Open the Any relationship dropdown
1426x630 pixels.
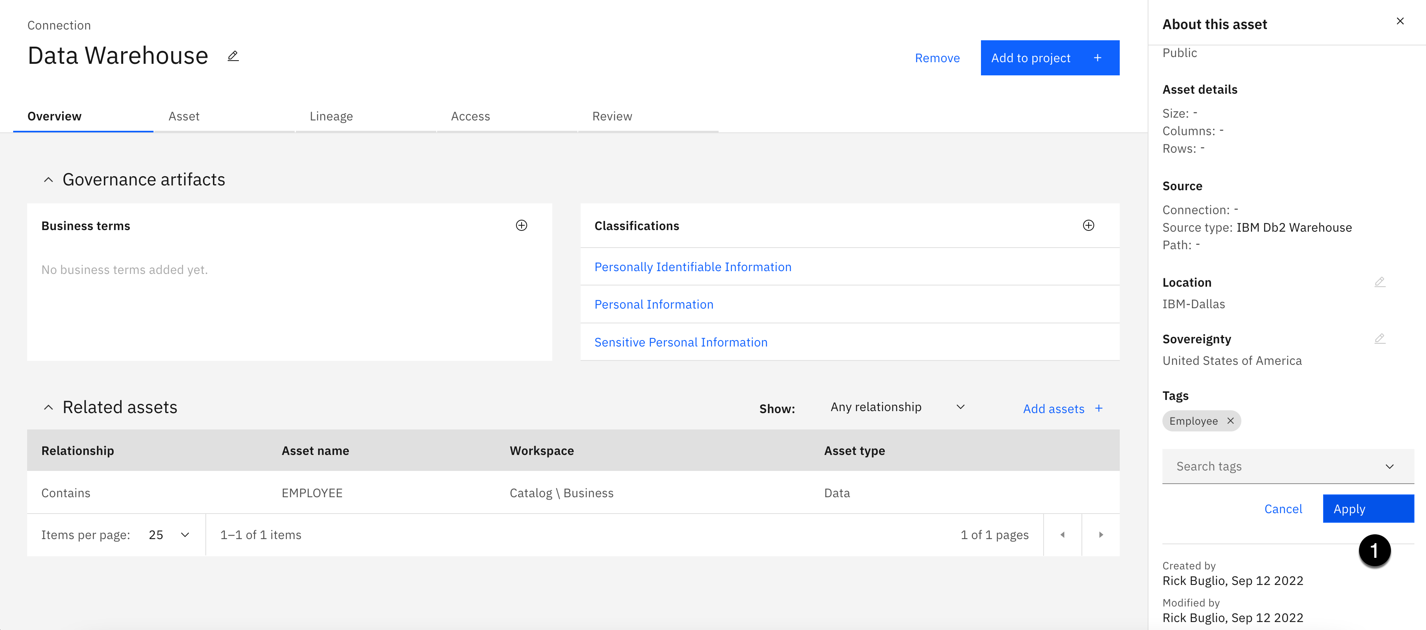(x=897, y=408)
